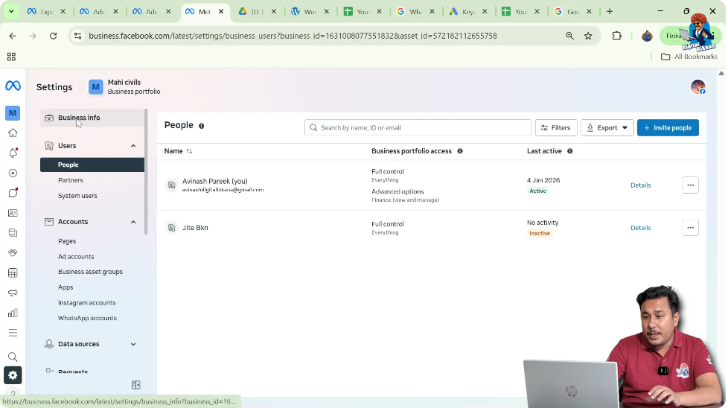The width and height of the screenshot is (728, 408).
Task: Open a new browser tab
Action: coord(610,11)
